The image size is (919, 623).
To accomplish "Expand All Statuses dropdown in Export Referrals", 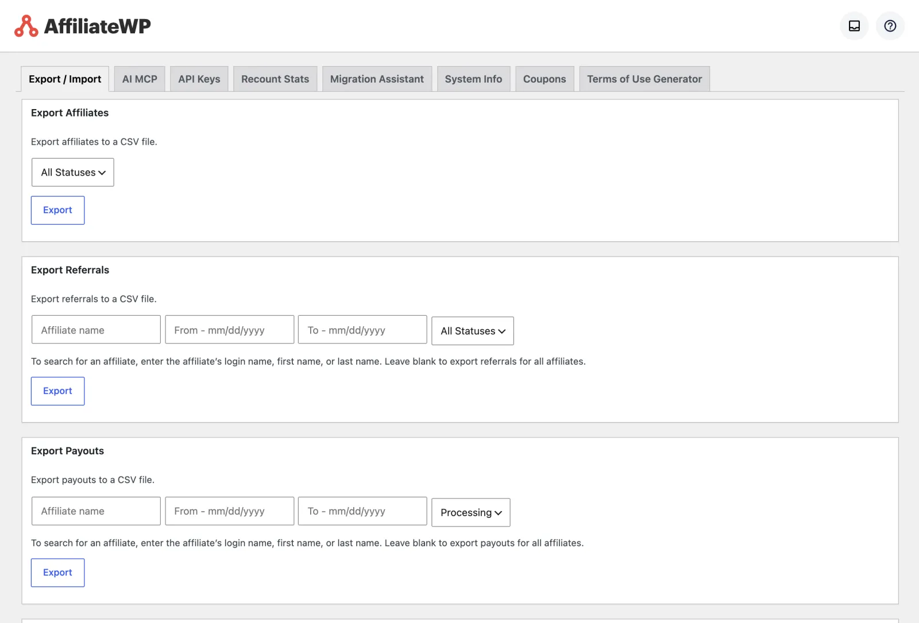I will 473,331.
